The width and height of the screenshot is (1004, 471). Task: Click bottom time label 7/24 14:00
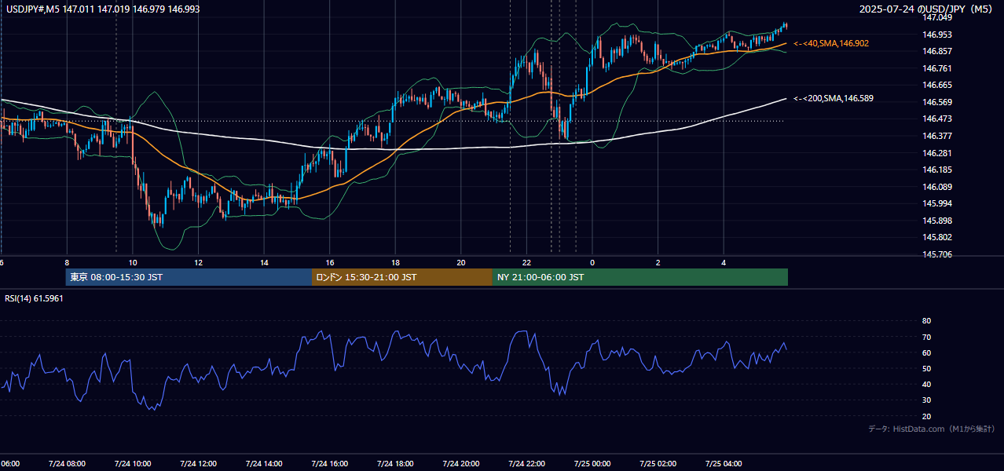tap(264, 463)
